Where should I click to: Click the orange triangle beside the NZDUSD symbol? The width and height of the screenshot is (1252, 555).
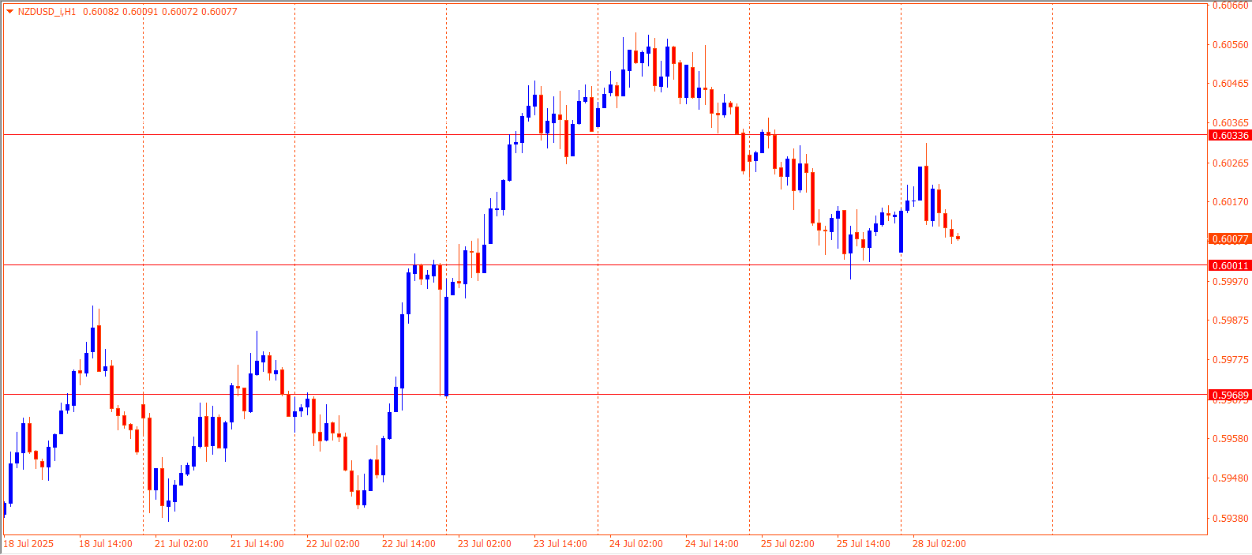[9, 12]
